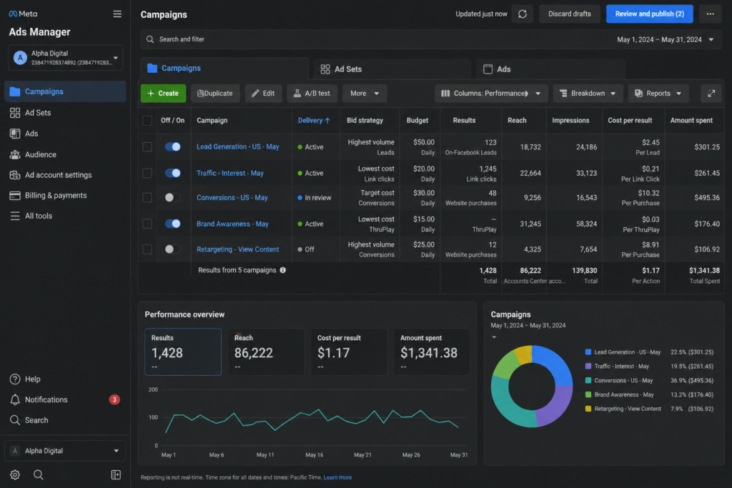Select Campaigns in the left sidebar
The width and height of the screenshot is (732, 488).
point(65,91)
